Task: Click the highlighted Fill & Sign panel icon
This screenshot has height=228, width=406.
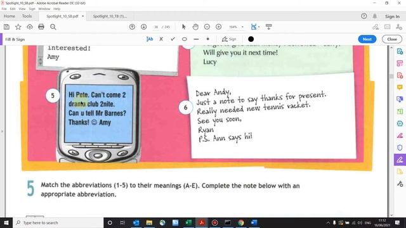Action: 400,160
